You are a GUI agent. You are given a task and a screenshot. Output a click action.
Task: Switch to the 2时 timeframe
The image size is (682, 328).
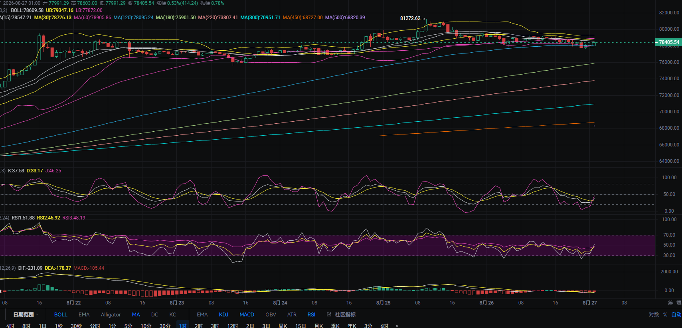pos(199,326)
